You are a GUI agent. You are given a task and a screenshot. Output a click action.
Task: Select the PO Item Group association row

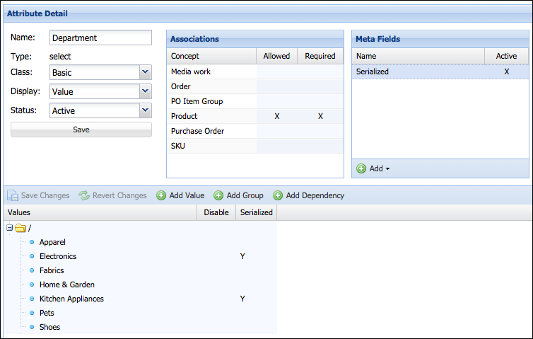pos(255,101)
